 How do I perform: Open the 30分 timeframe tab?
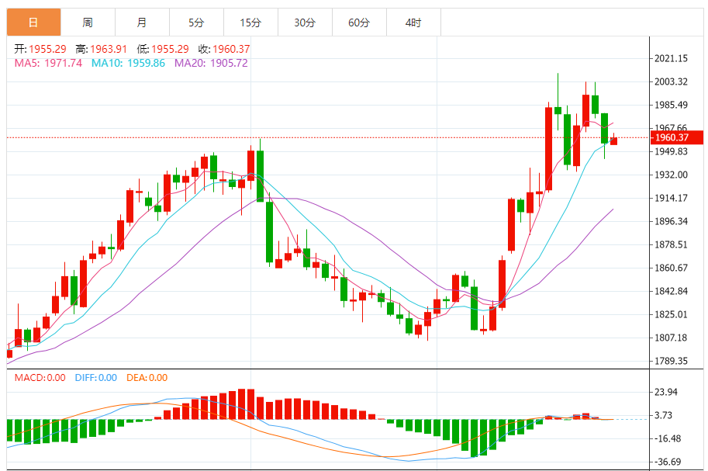tap(305, 23)
